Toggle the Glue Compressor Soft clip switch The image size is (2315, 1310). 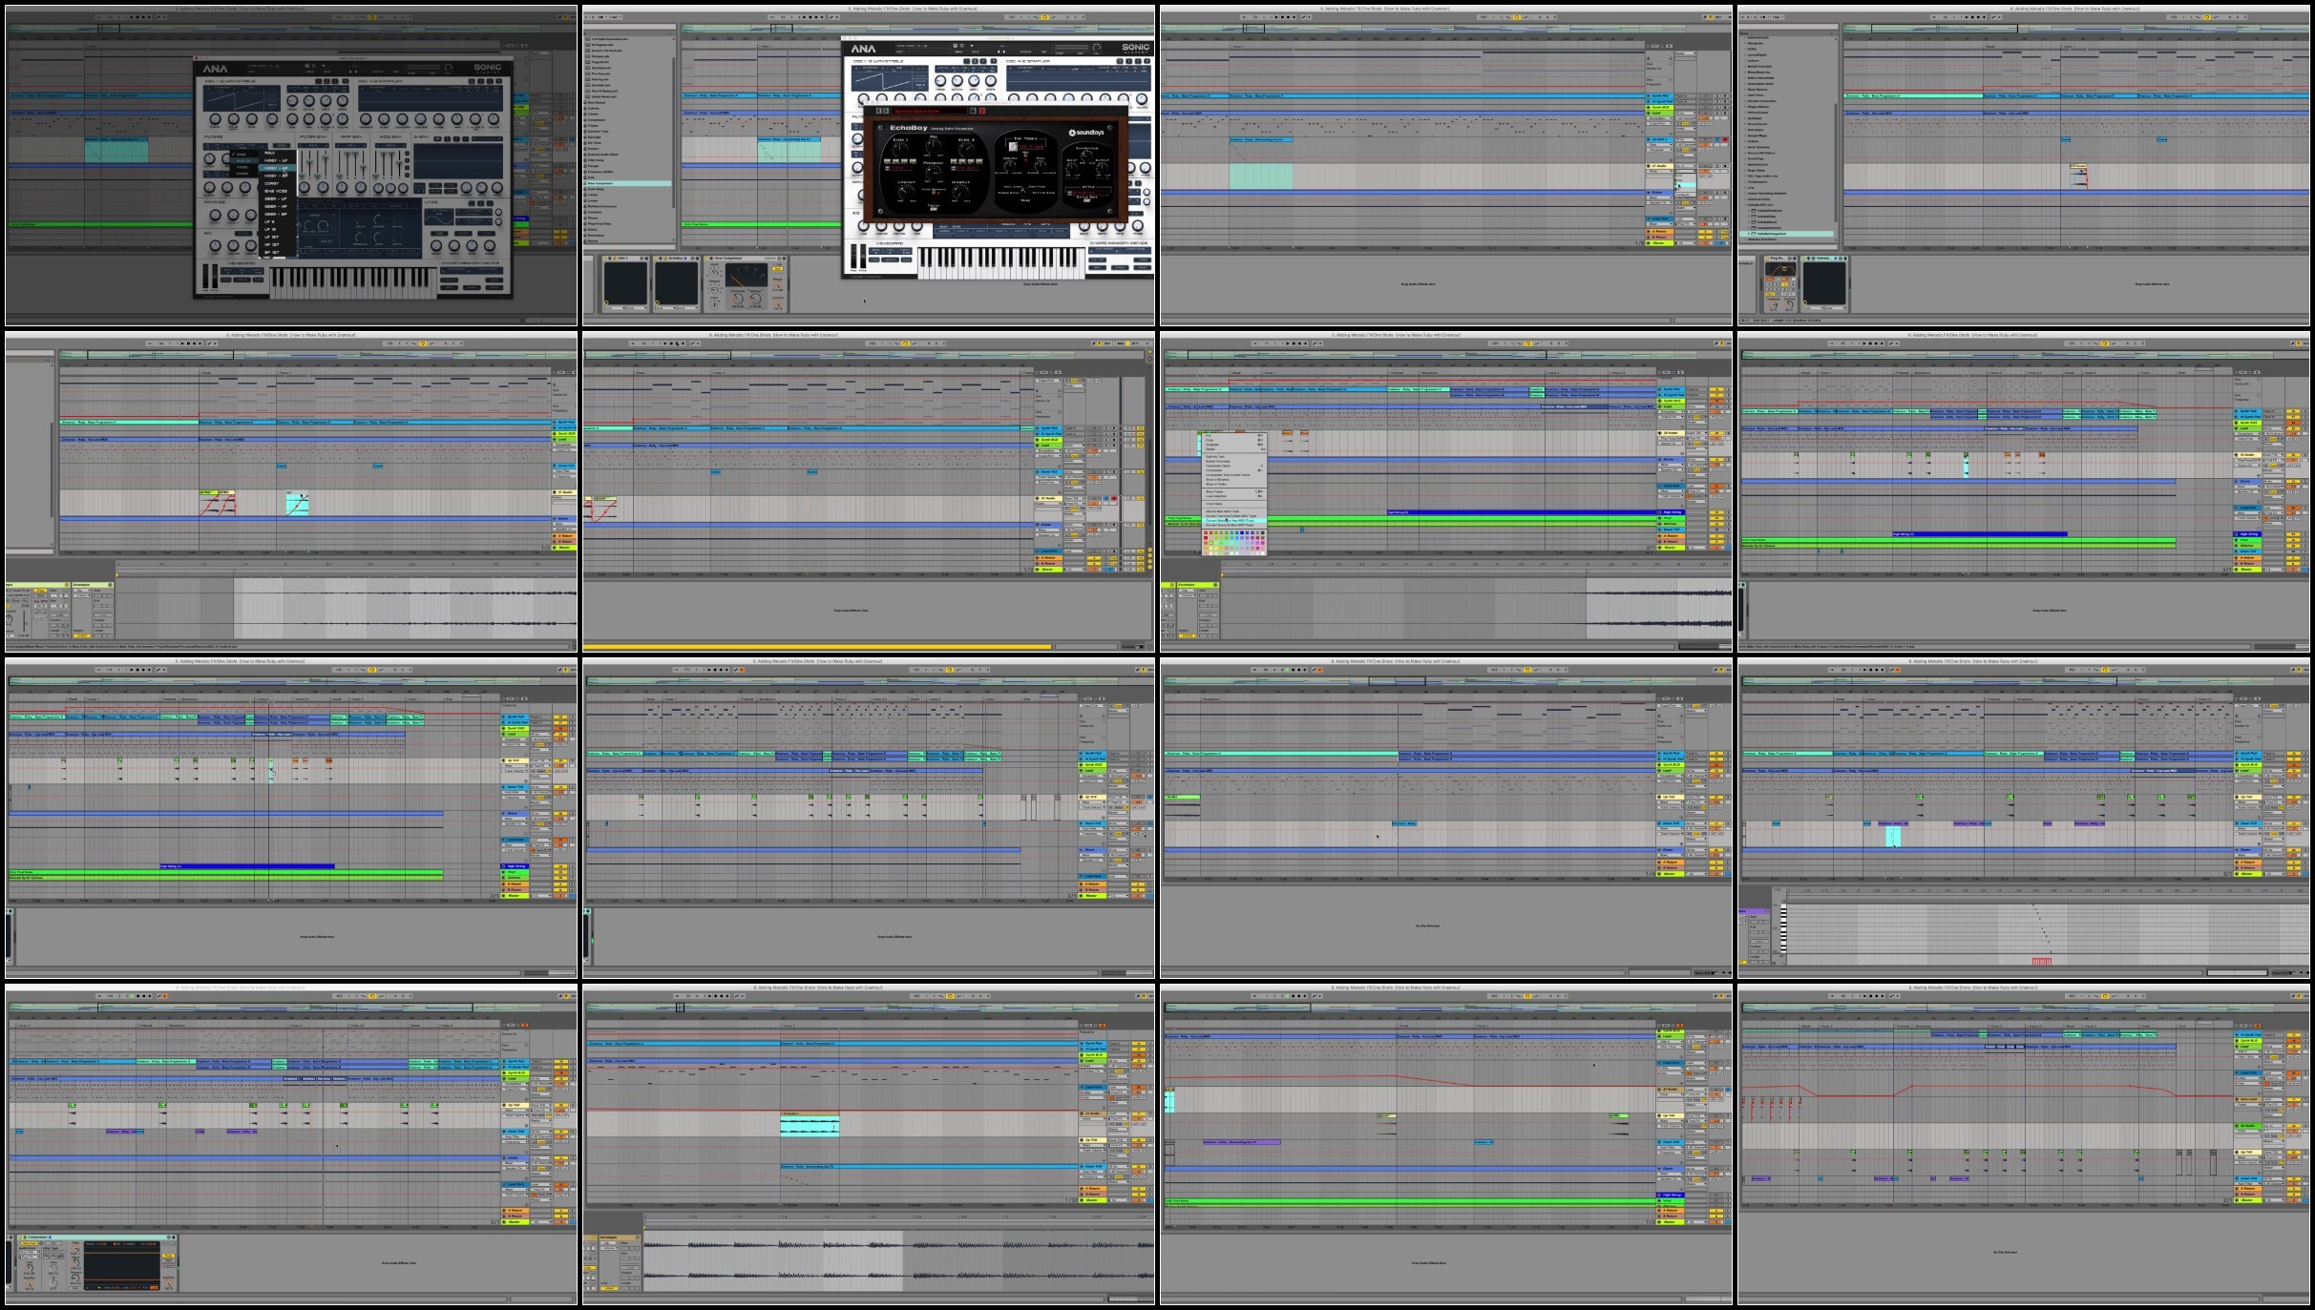point(778,270)
